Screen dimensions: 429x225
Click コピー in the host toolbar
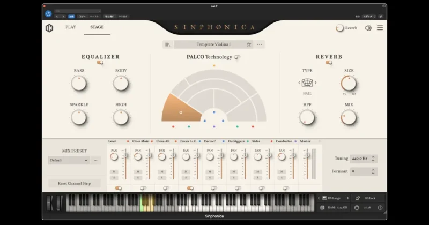pos(82,17)
